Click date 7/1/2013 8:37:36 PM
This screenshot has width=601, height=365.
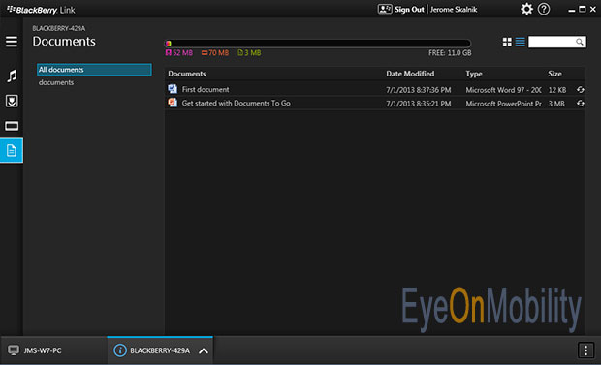pyautogui.click(x=418, y=90)
